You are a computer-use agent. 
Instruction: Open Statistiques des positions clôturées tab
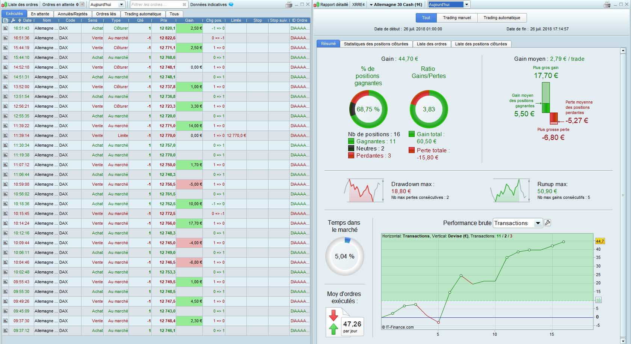[376, 44]
